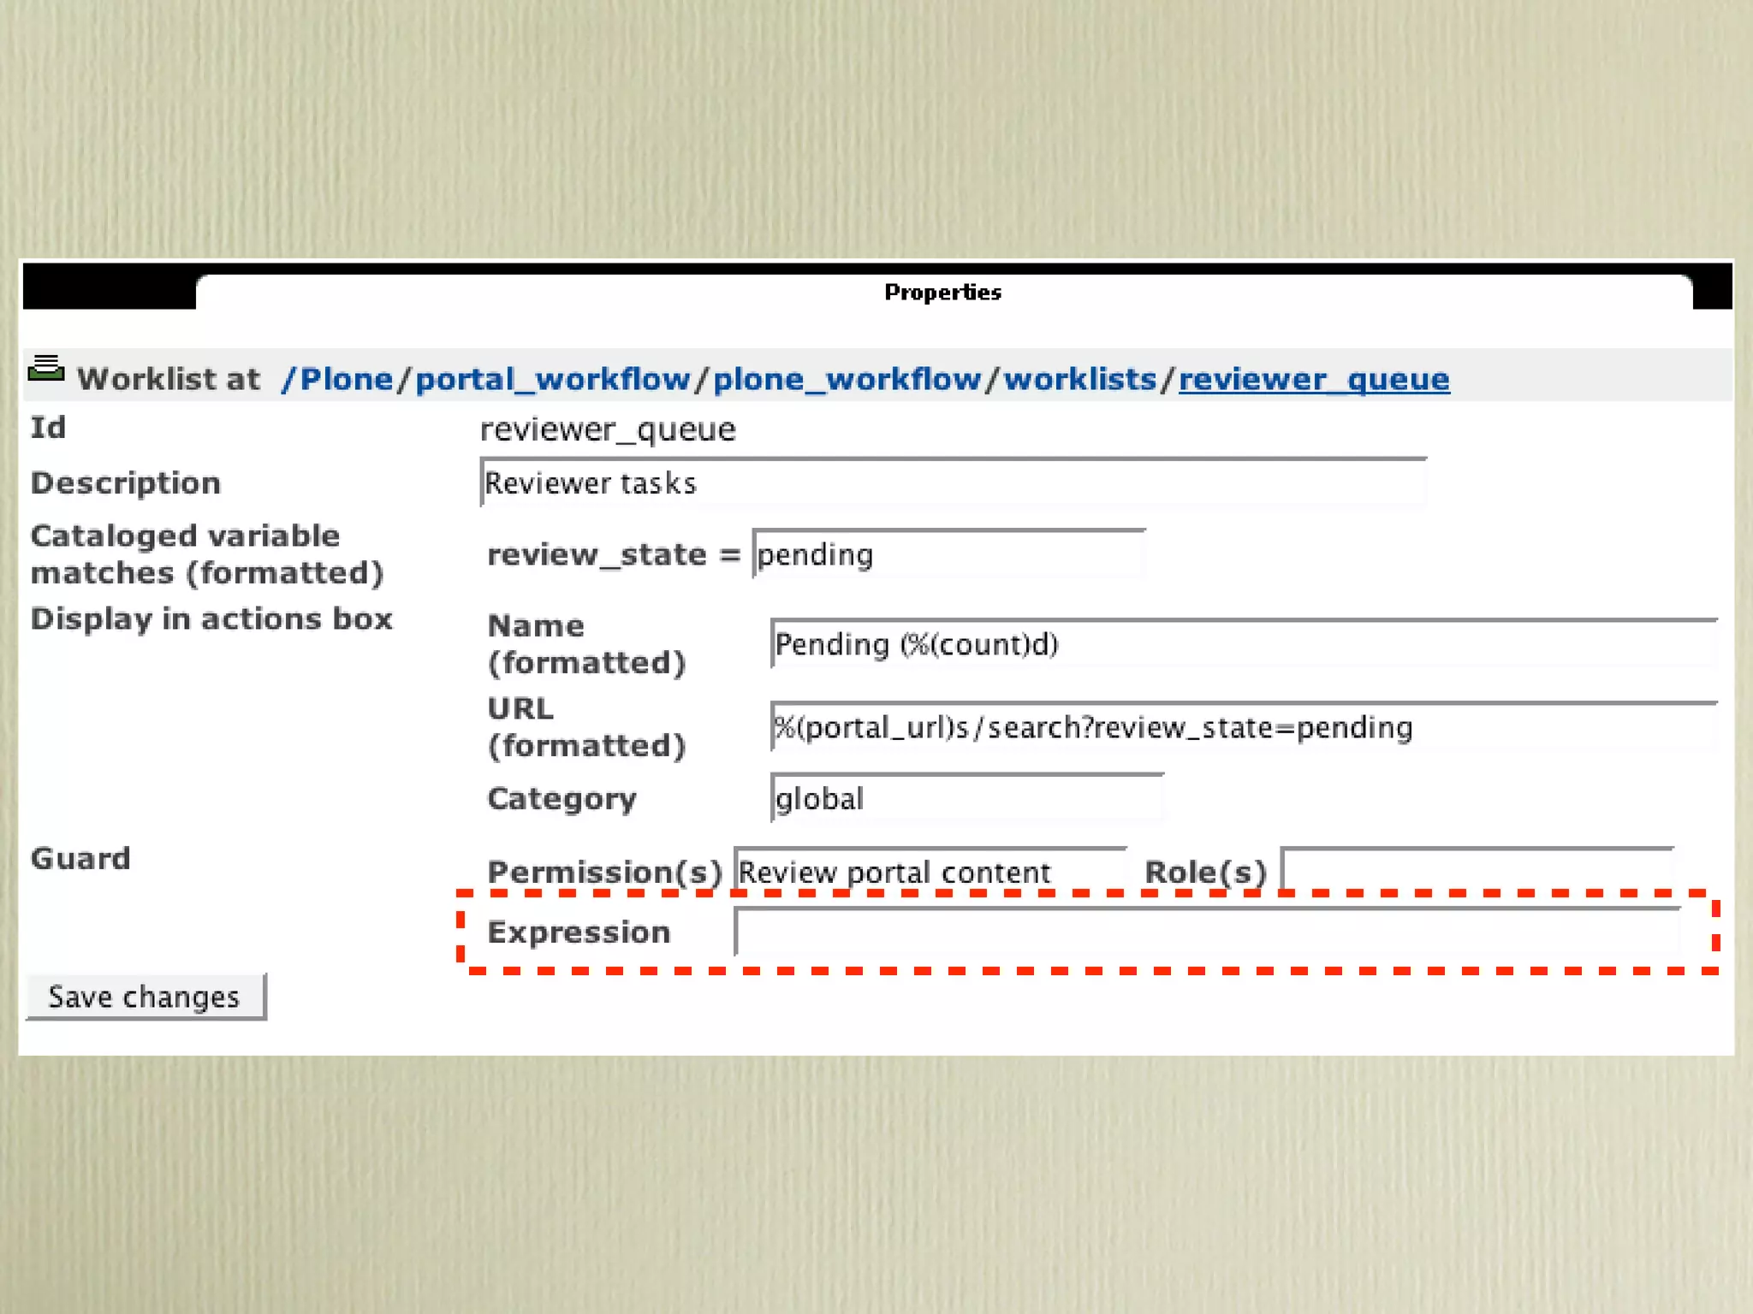The image size is (1753, 1314).
Task: Select the Category field containing global
Action: [966, 798]
